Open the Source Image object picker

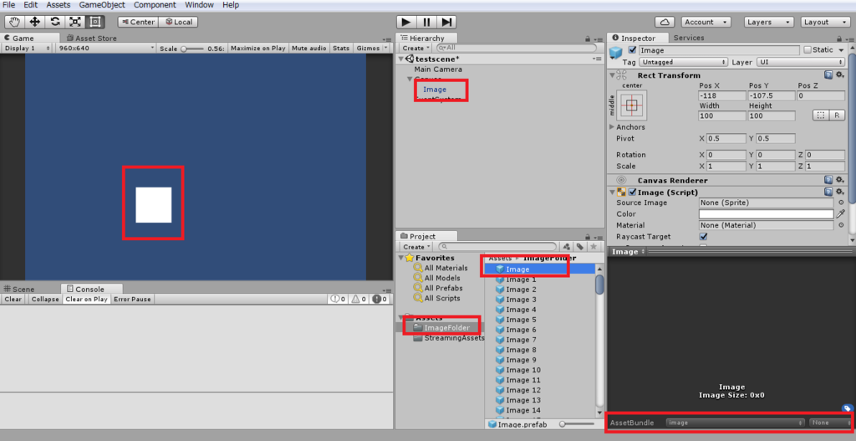tap(841, 203)
